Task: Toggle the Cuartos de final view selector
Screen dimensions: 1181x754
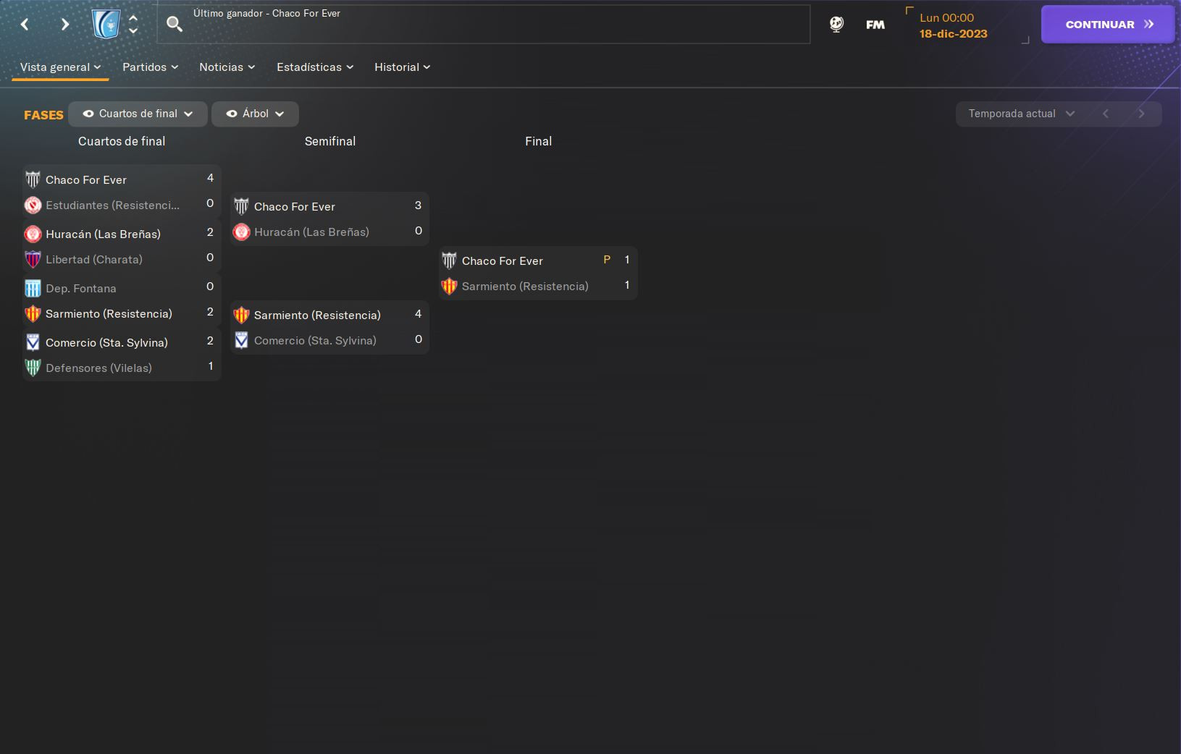Action: click(x=138, y=114)
